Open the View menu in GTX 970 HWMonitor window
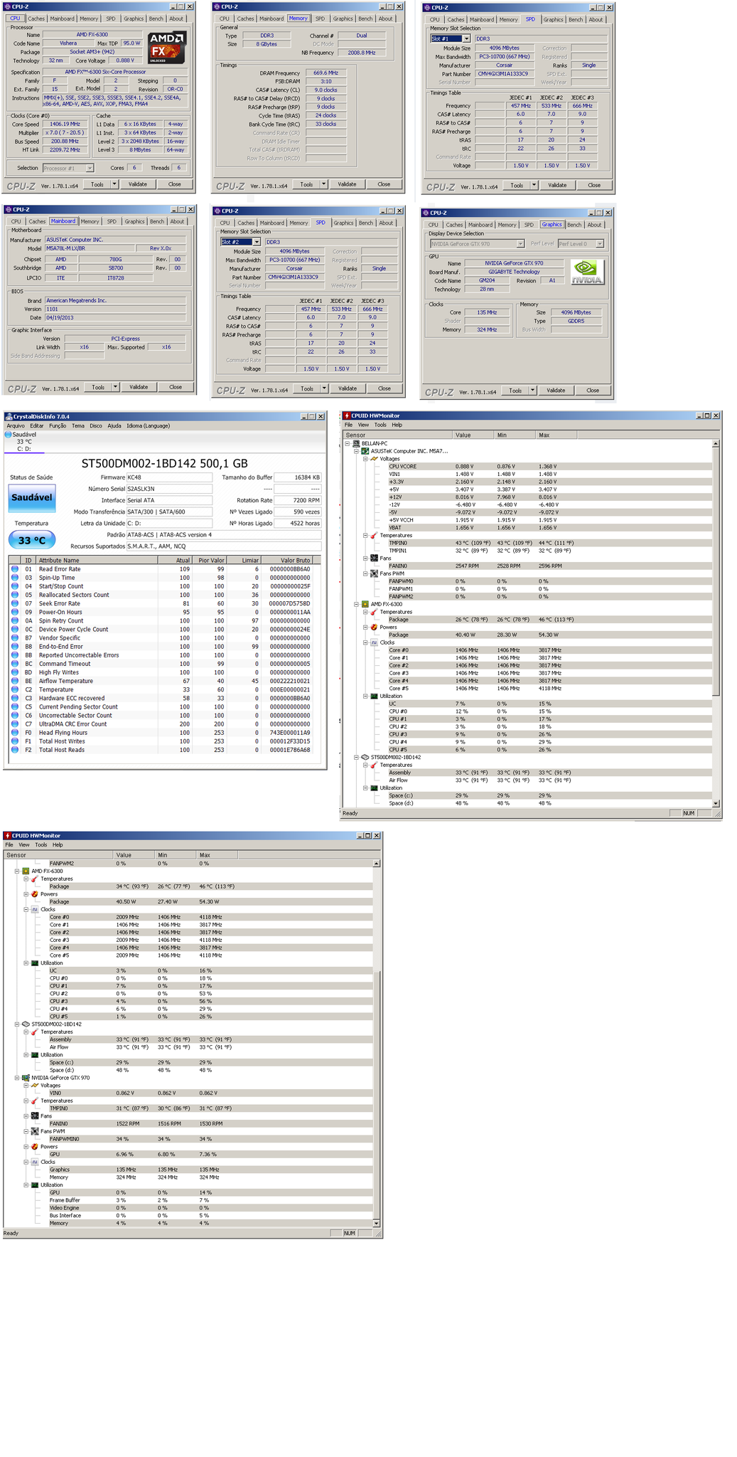The width and height of the screenshot is (737, 1457). [24, 845]
